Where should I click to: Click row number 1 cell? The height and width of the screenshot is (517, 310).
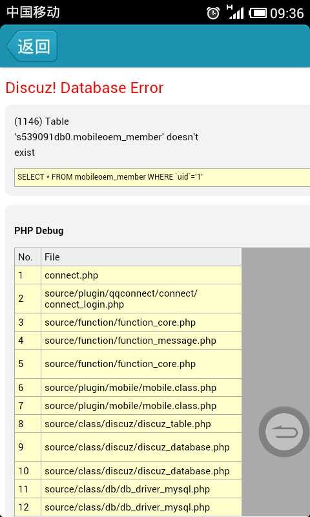(28, 275)
